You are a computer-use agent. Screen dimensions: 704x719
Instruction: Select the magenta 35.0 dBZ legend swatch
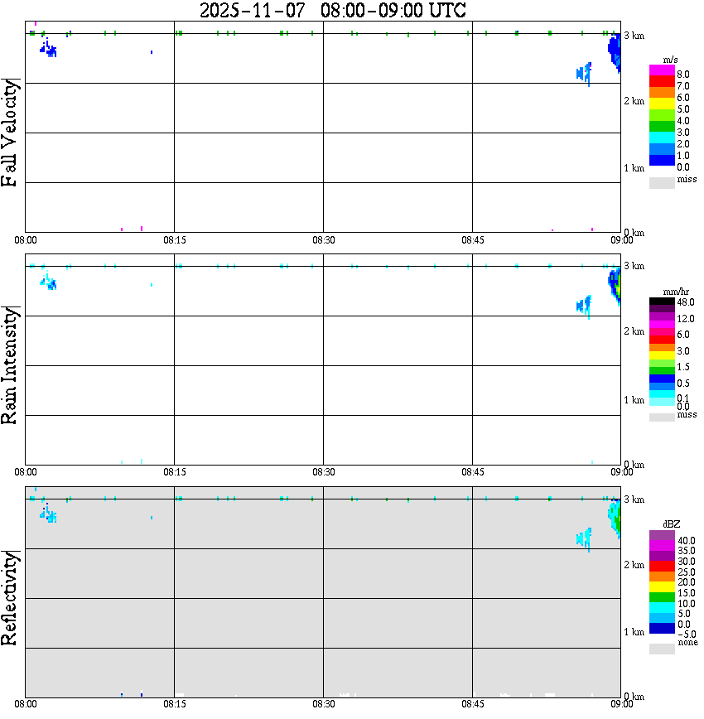662,546
